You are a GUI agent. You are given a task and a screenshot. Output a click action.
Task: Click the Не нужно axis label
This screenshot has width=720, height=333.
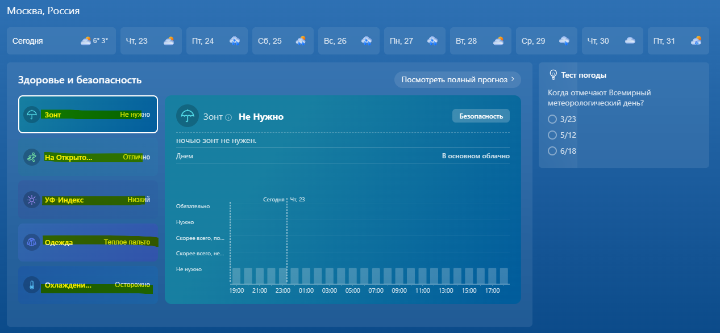click(x=189, y=269)
